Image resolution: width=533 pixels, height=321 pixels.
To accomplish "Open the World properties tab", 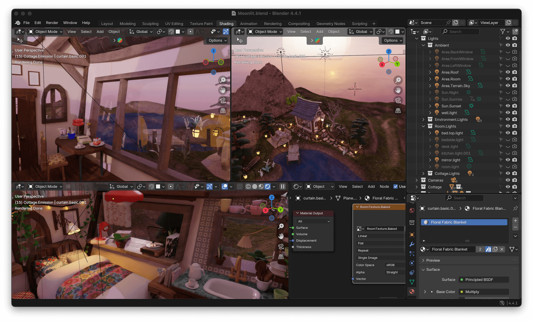I will 412,210.
